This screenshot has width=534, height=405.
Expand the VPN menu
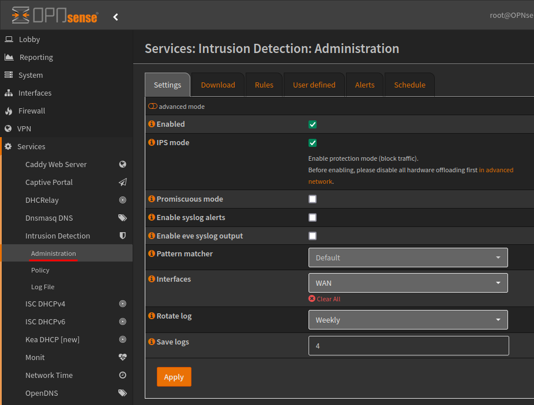tap(66, 128)
